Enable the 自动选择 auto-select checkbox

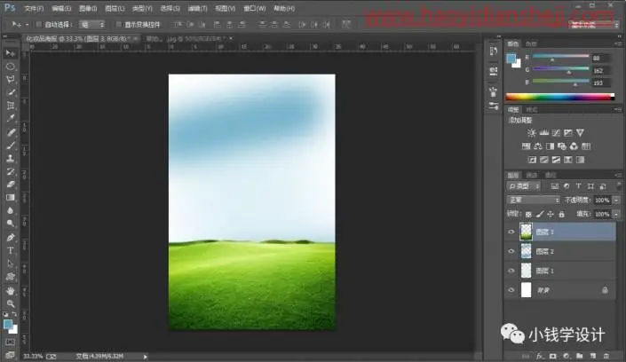pos(39,24)
